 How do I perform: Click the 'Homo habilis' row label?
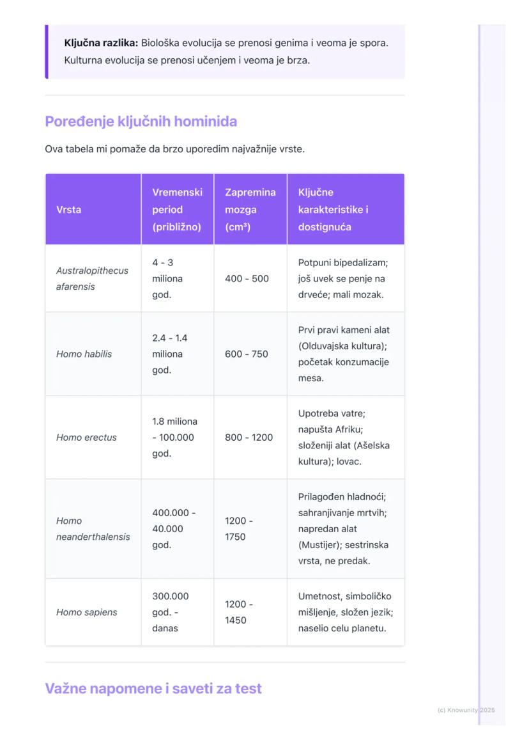(84, 354)
